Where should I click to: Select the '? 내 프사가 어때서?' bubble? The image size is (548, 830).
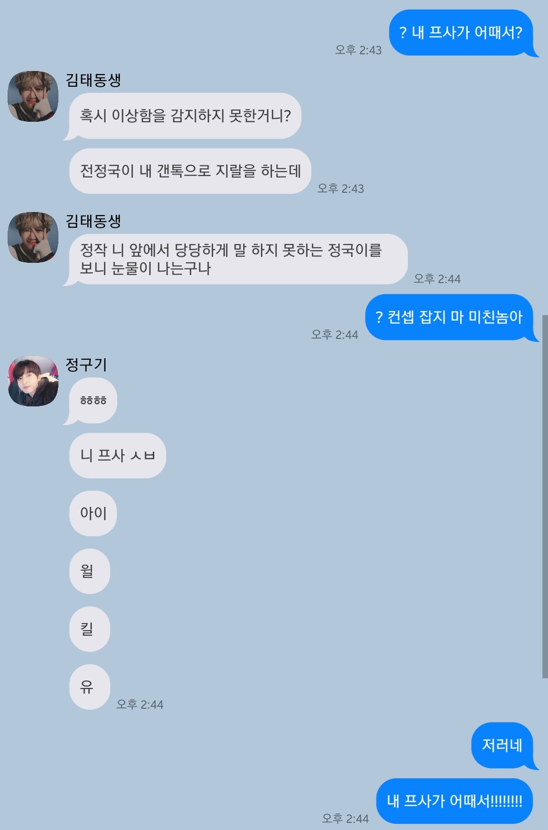[461, 33]
